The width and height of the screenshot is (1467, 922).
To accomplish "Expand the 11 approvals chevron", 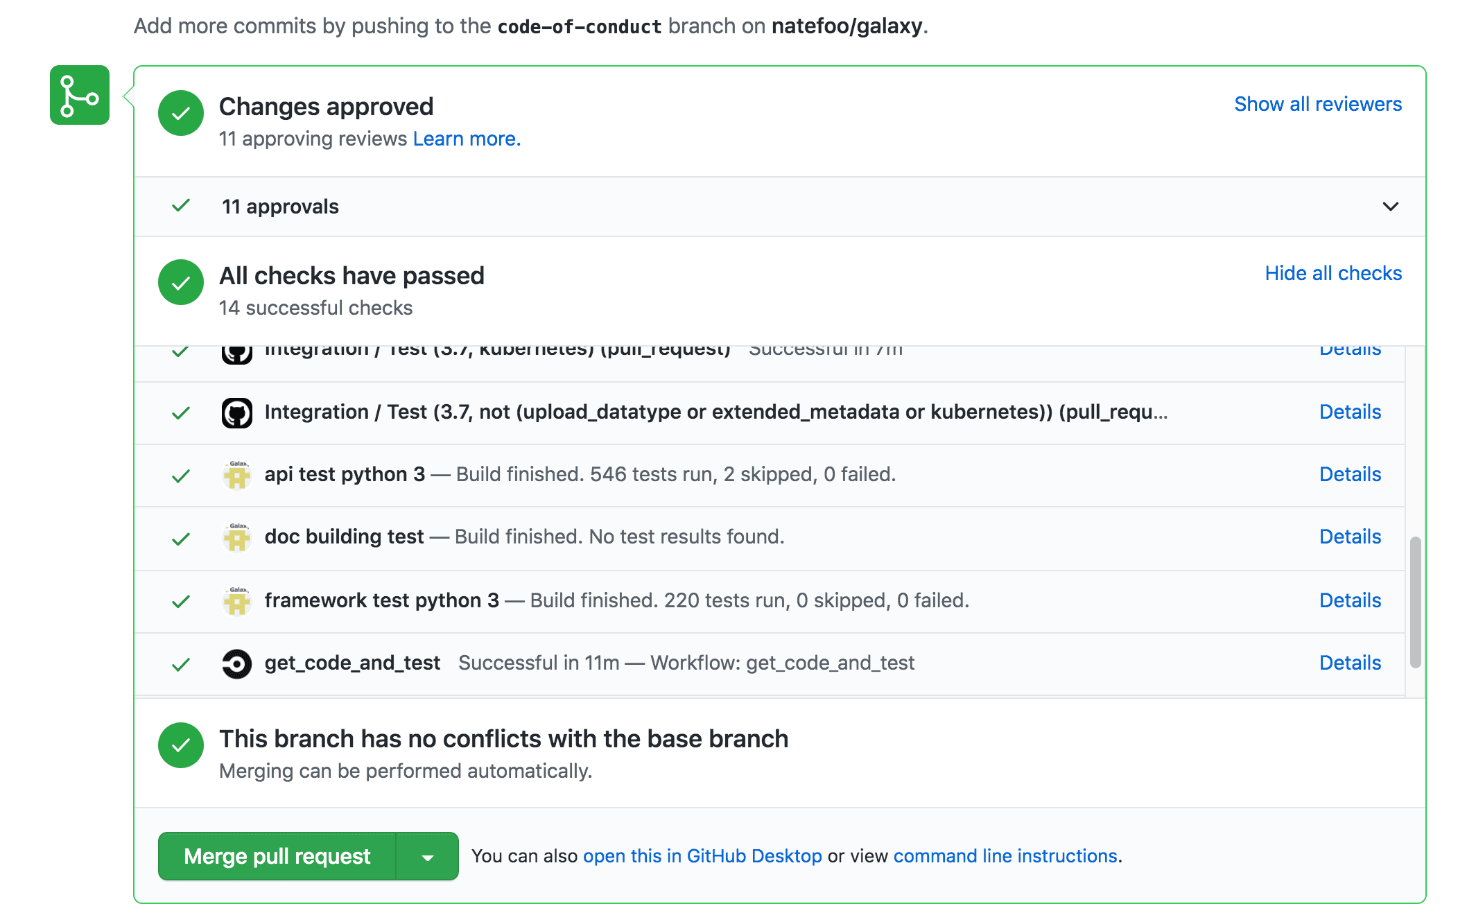I will point(1390,207).
